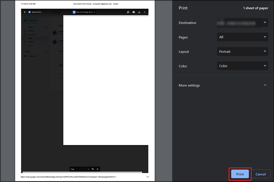This screenshot has width=274, height=182.
Task: Click the magnifier fit icon in preview
Action: [93, 169]
